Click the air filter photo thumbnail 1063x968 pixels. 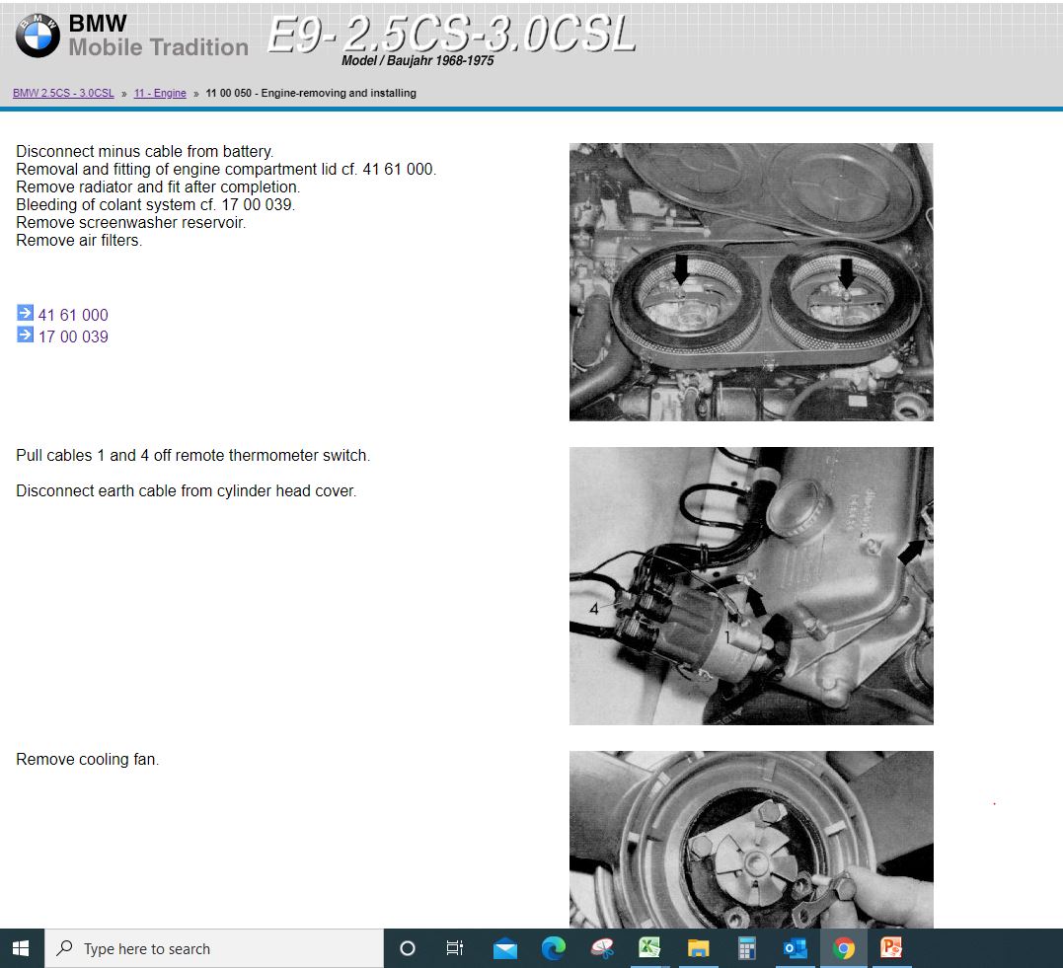tap(750, 281)
